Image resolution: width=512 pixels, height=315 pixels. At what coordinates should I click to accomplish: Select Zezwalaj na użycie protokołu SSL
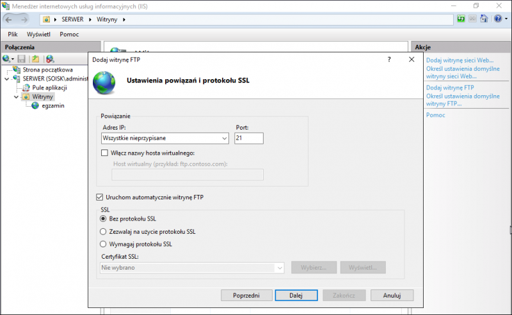tap(103, 231)
